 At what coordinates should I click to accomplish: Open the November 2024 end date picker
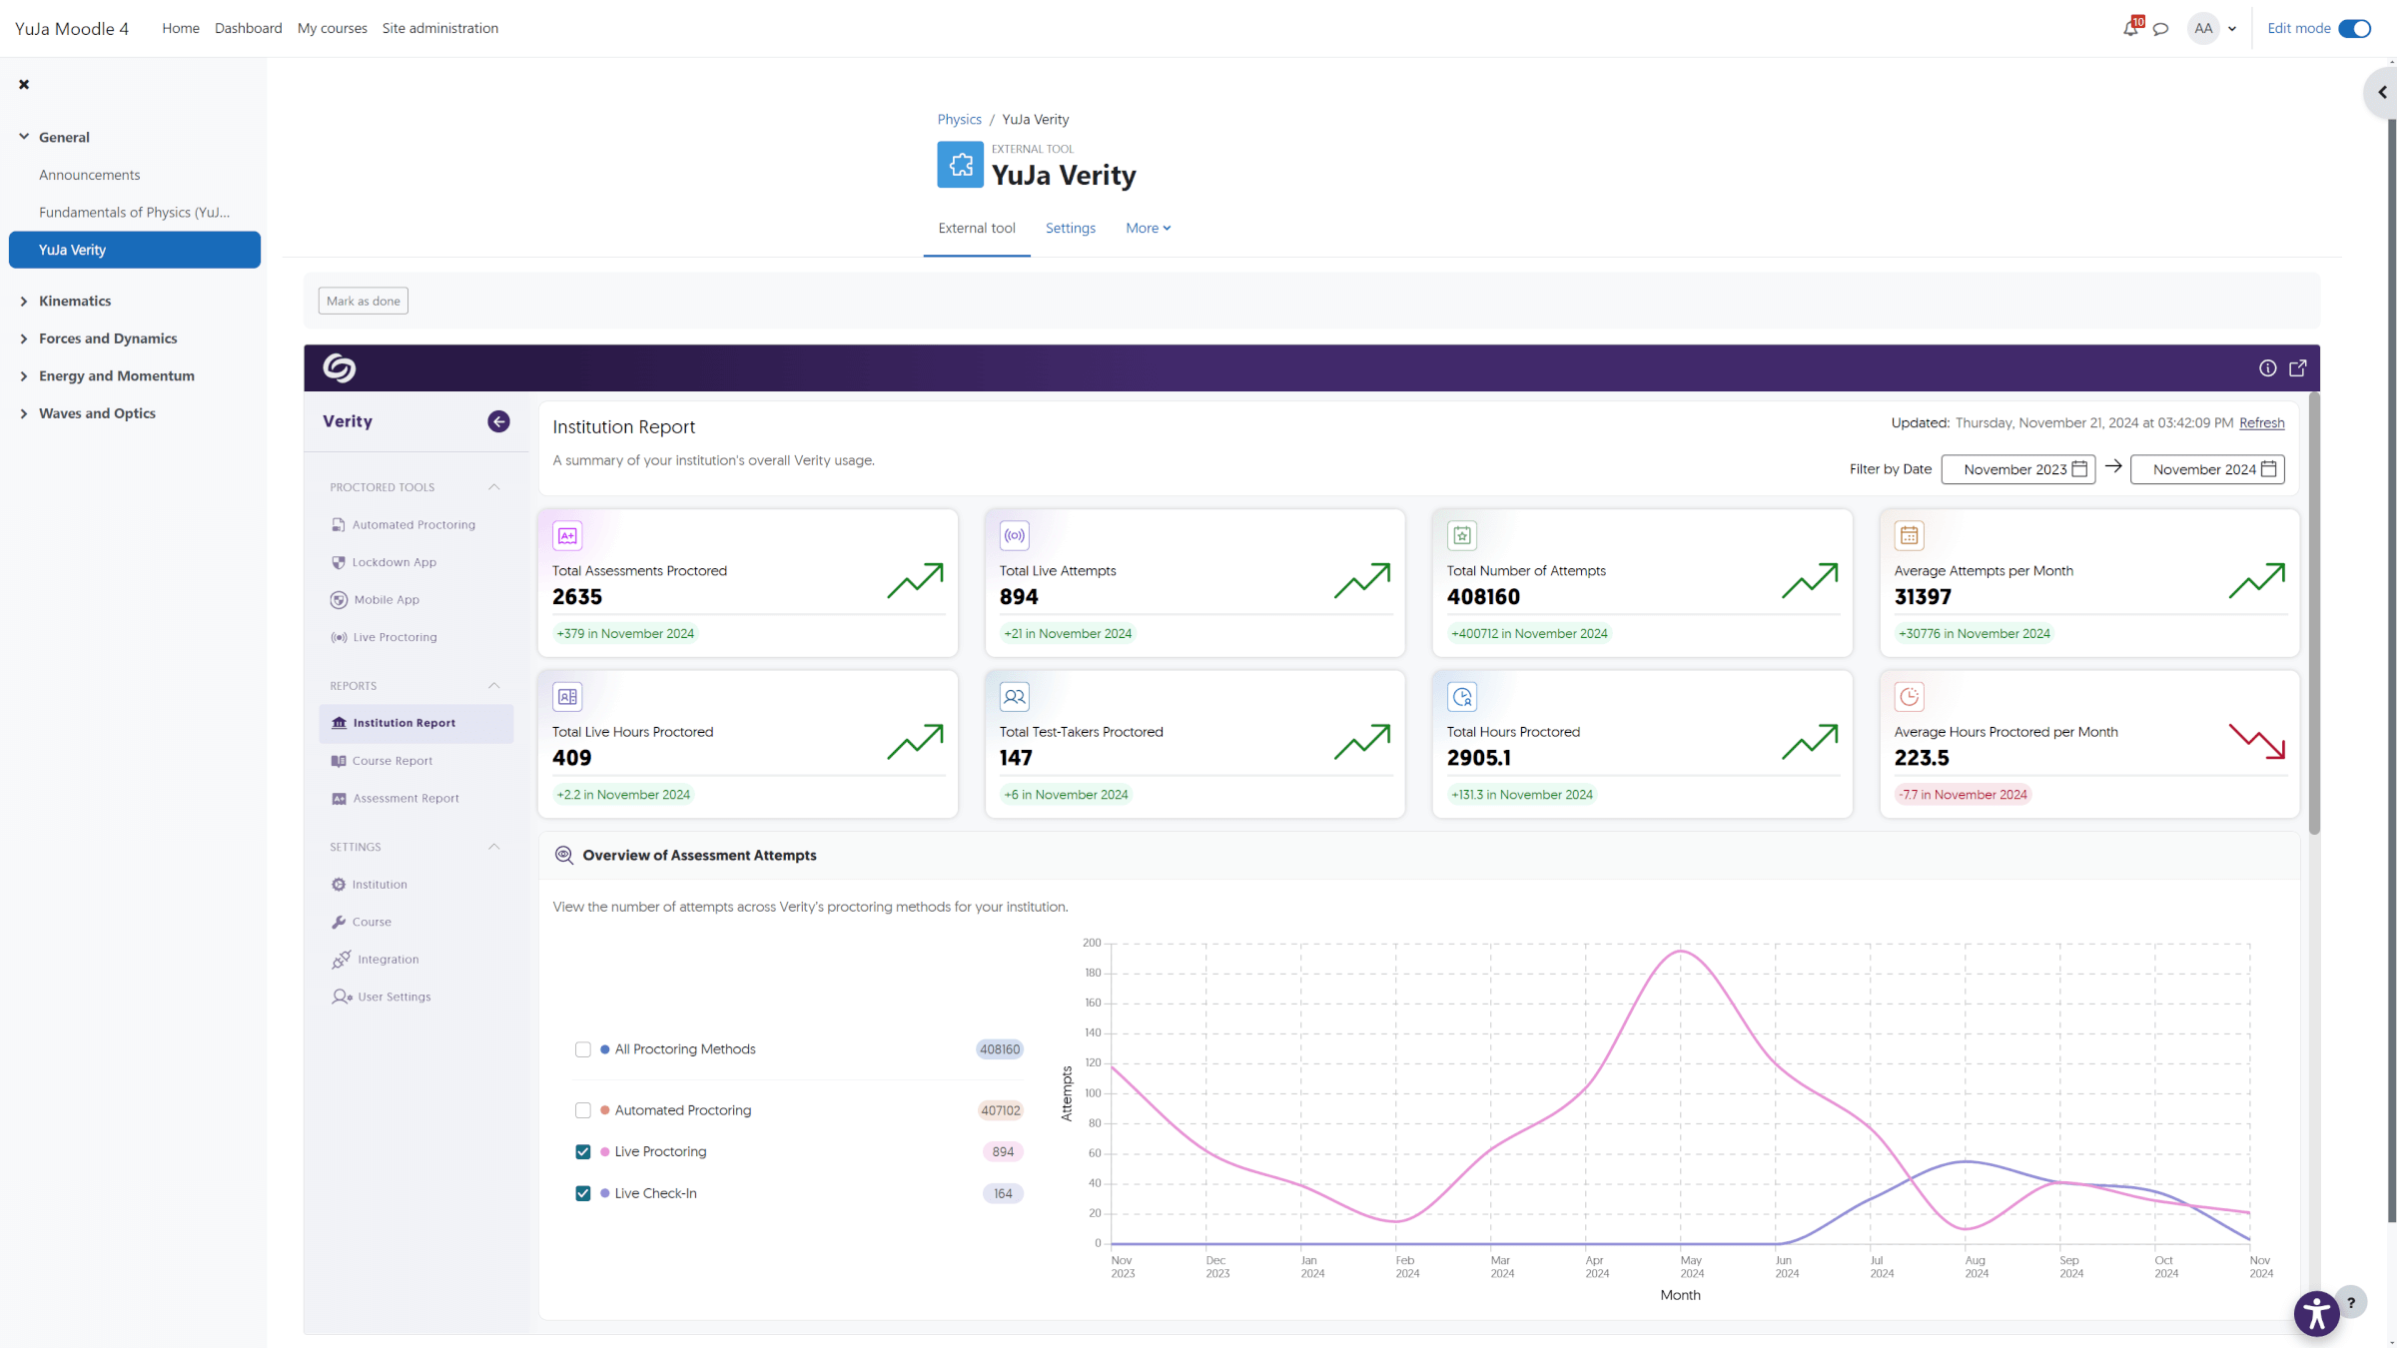[2207, 469]
